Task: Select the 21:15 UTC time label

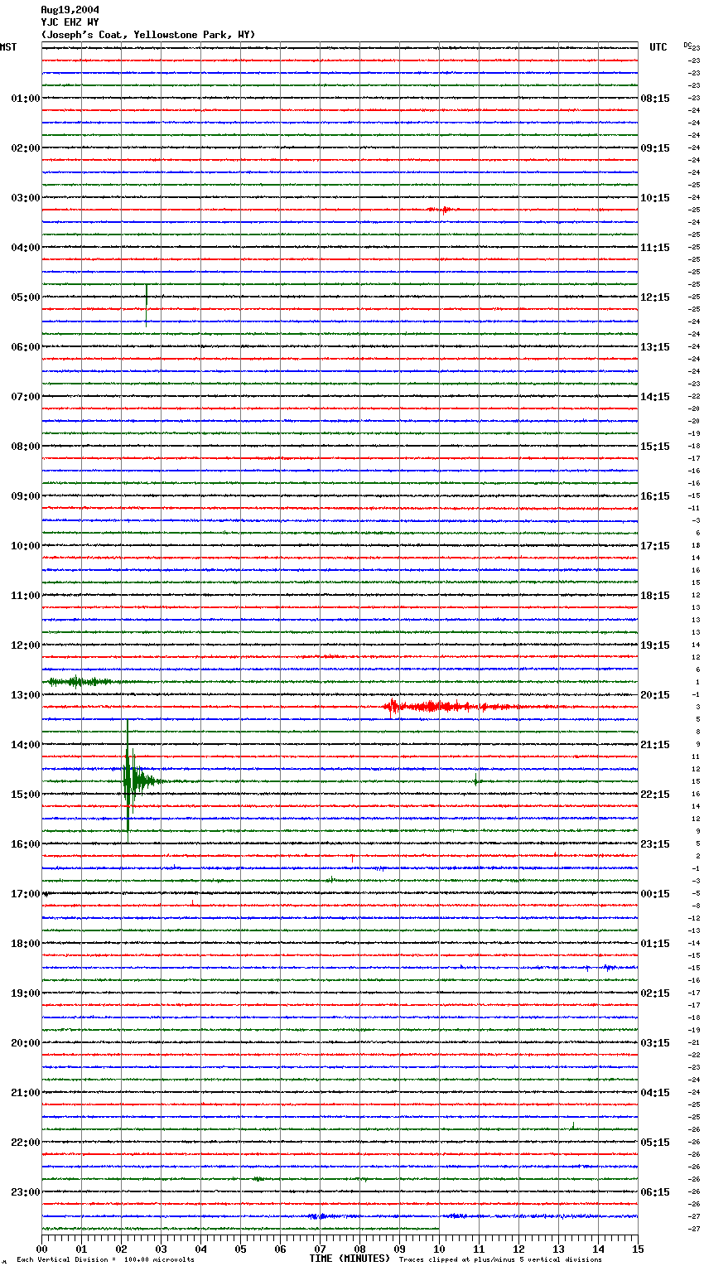Action: [655, 745]
